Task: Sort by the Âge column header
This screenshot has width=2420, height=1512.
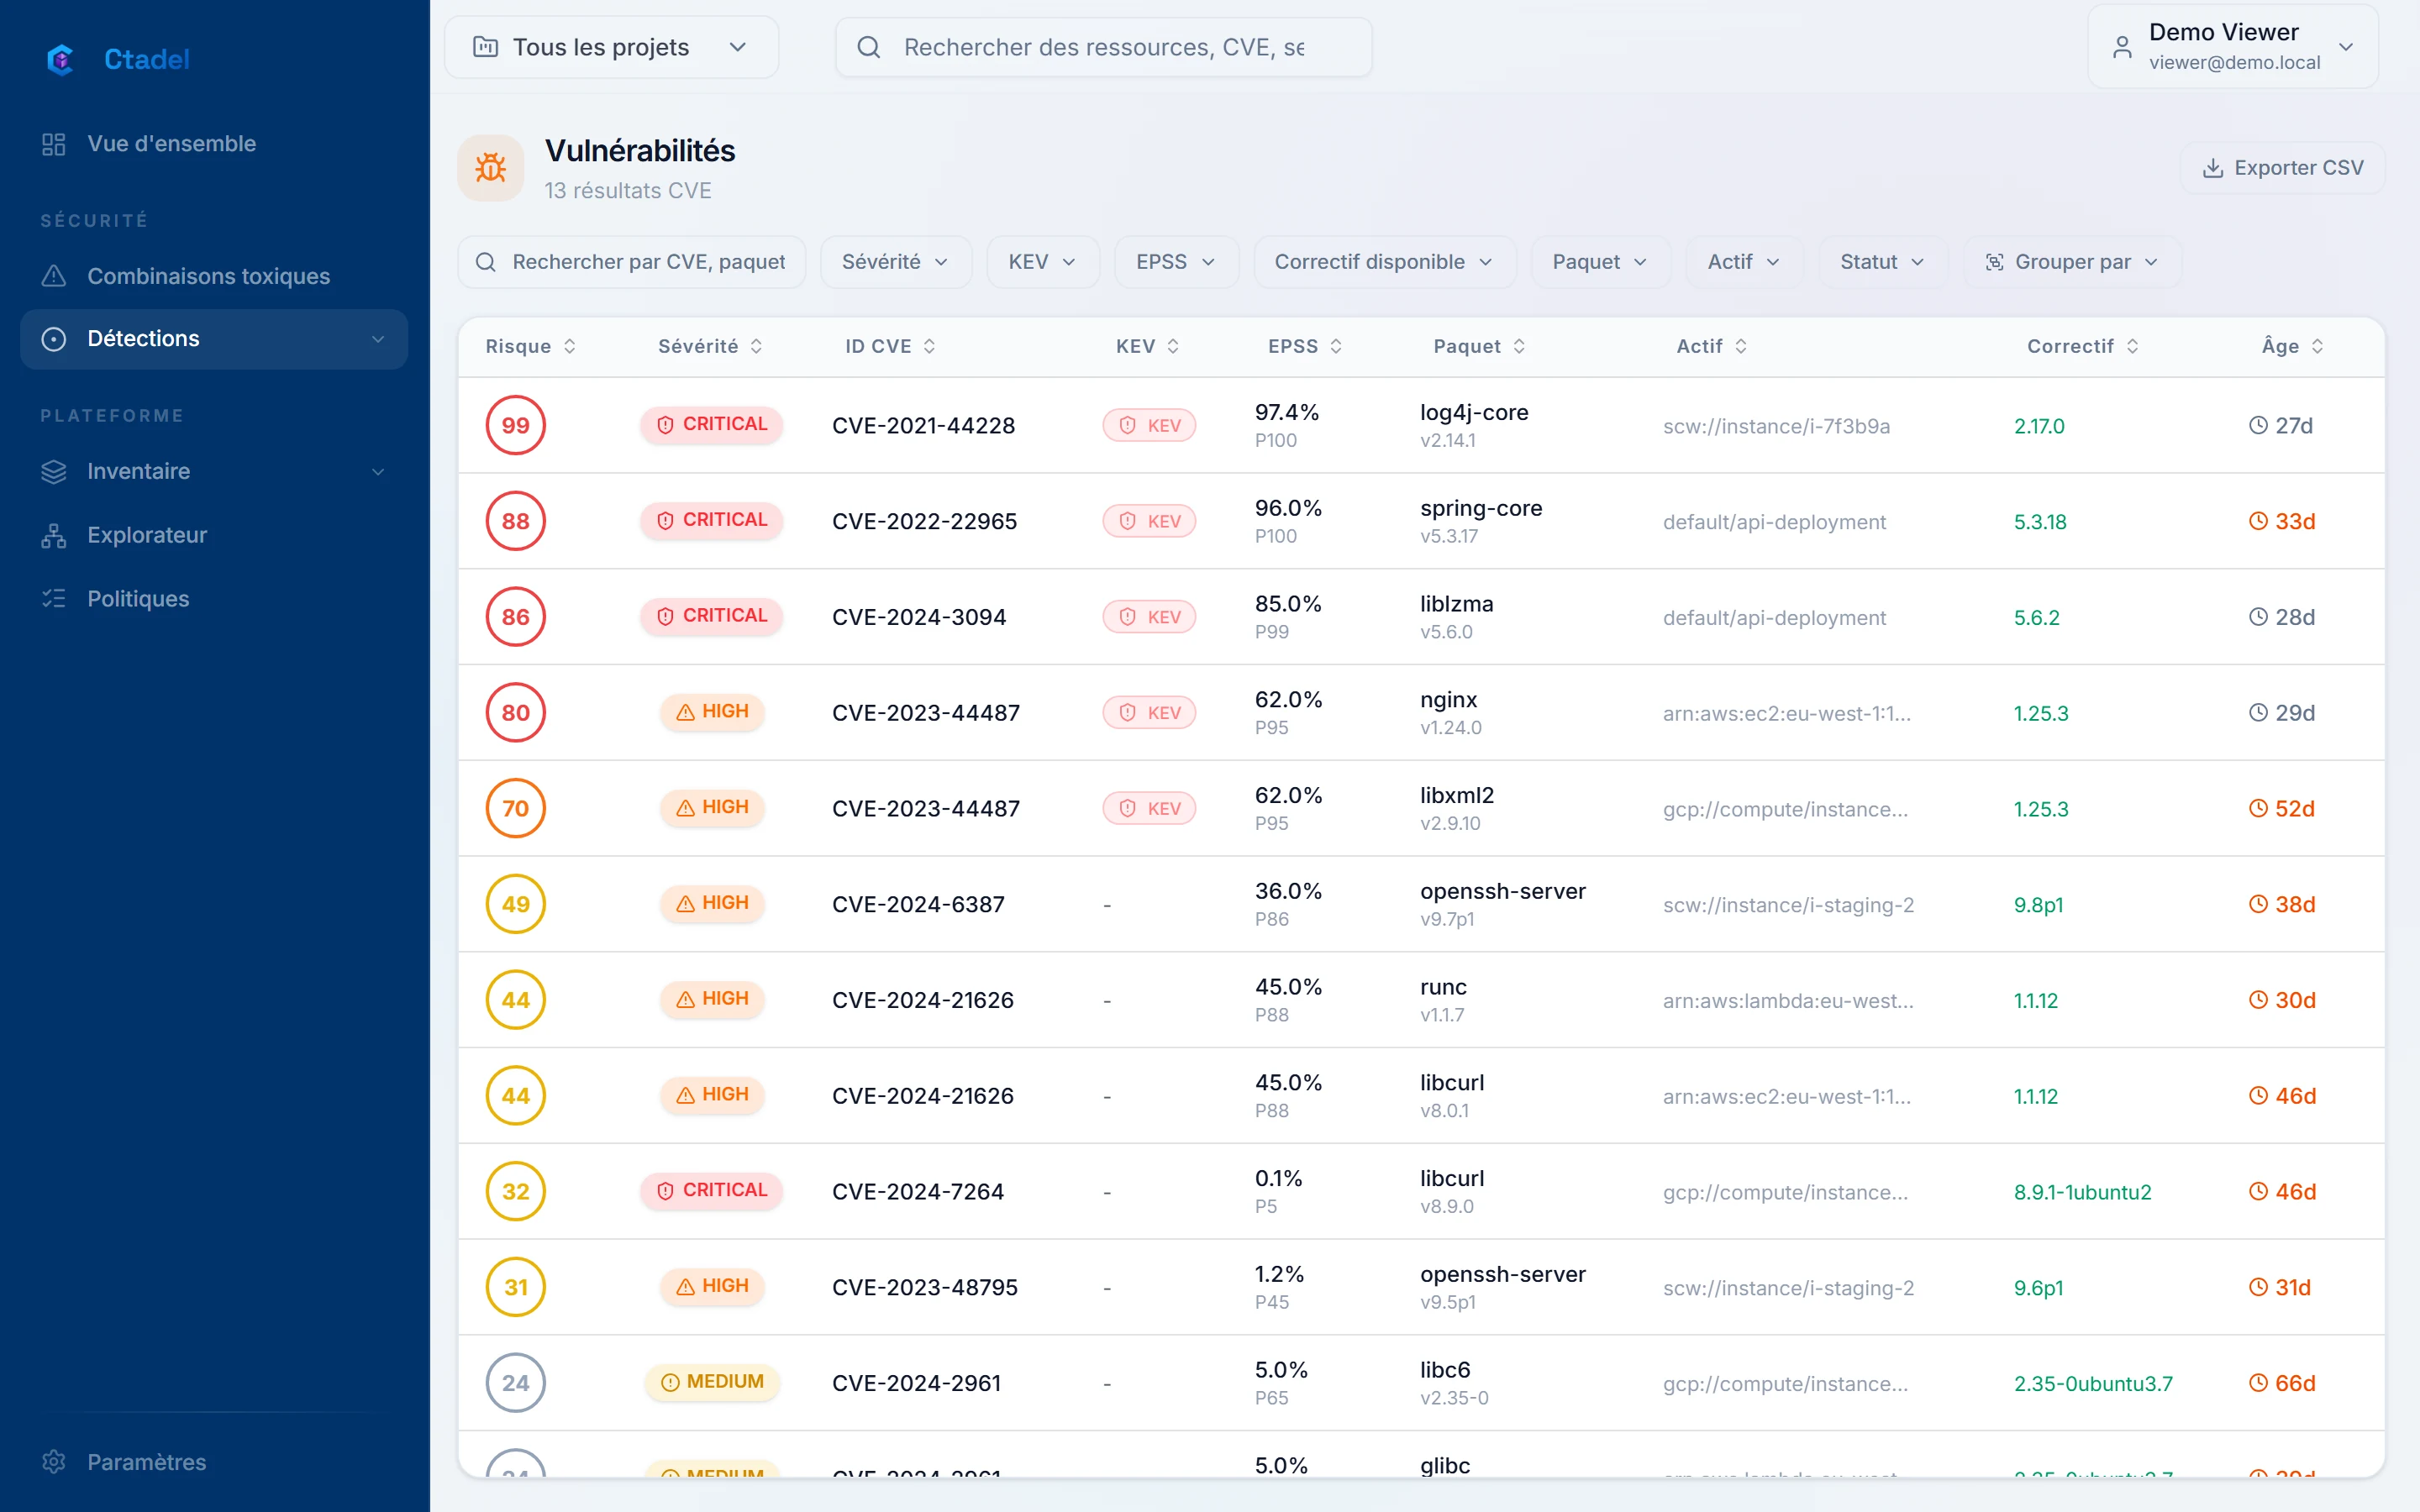Action: [x=2293, y=346]
